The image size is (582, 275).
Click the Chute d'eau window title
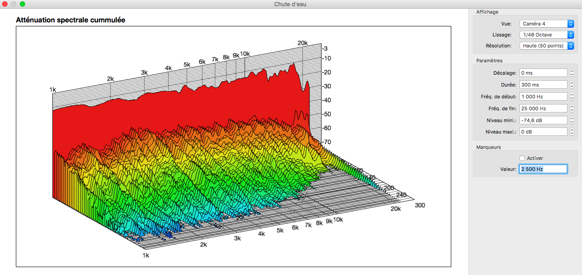click(291, 4)
